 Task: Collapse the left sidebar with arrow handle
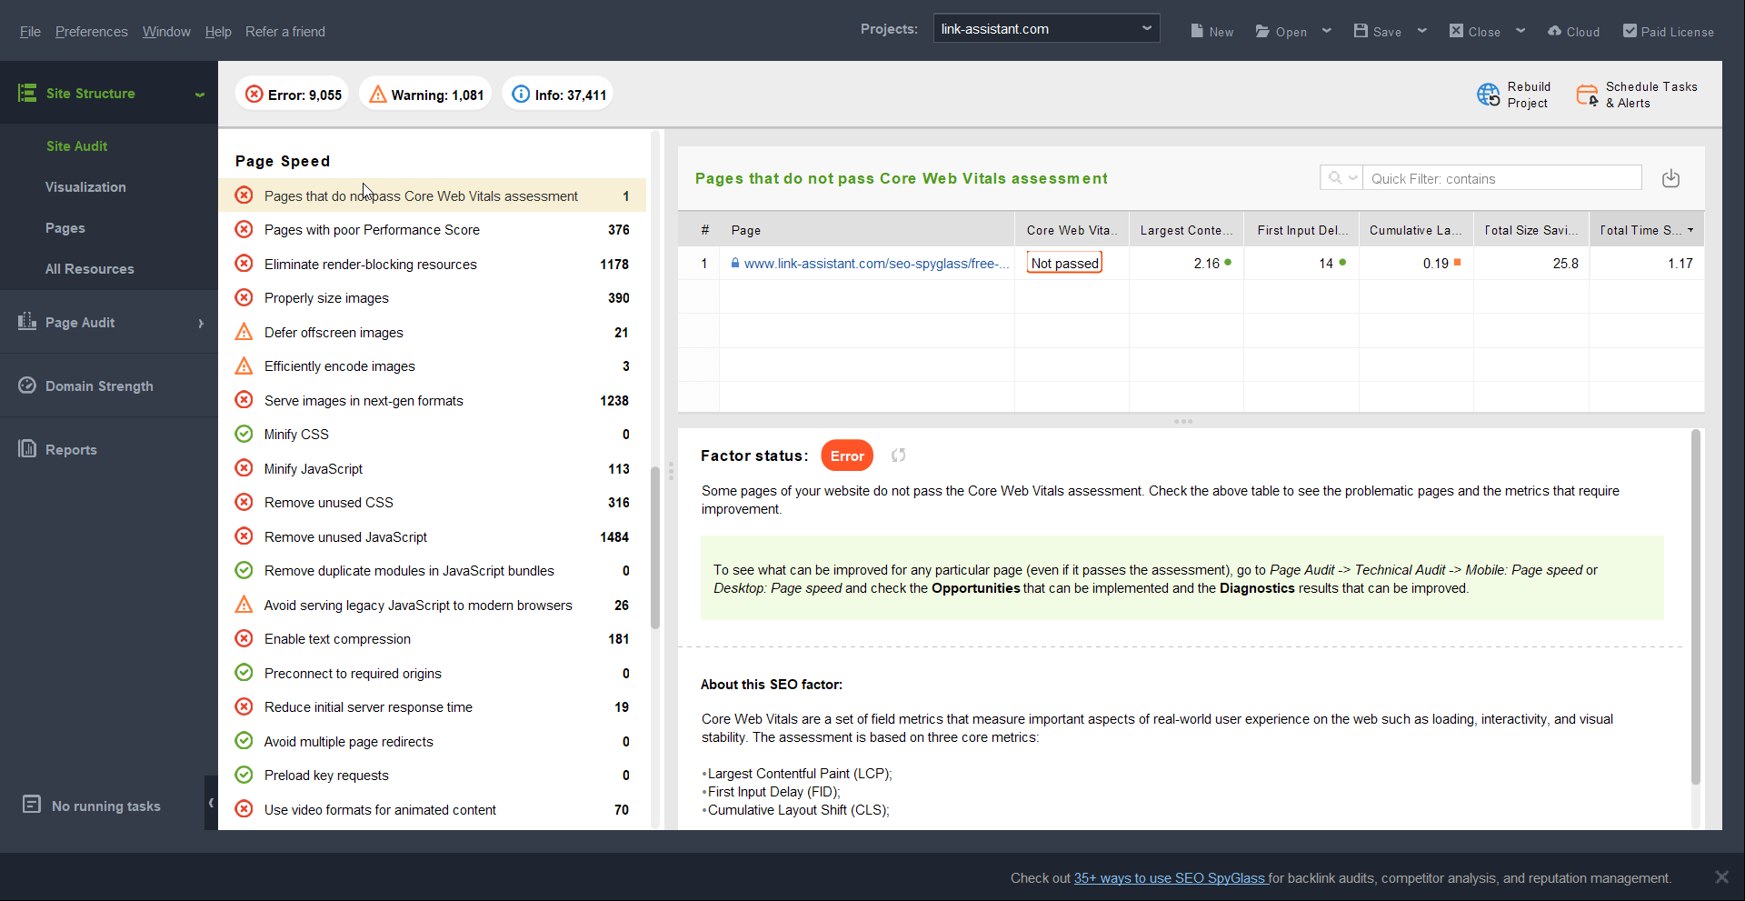tap(211, 802)
